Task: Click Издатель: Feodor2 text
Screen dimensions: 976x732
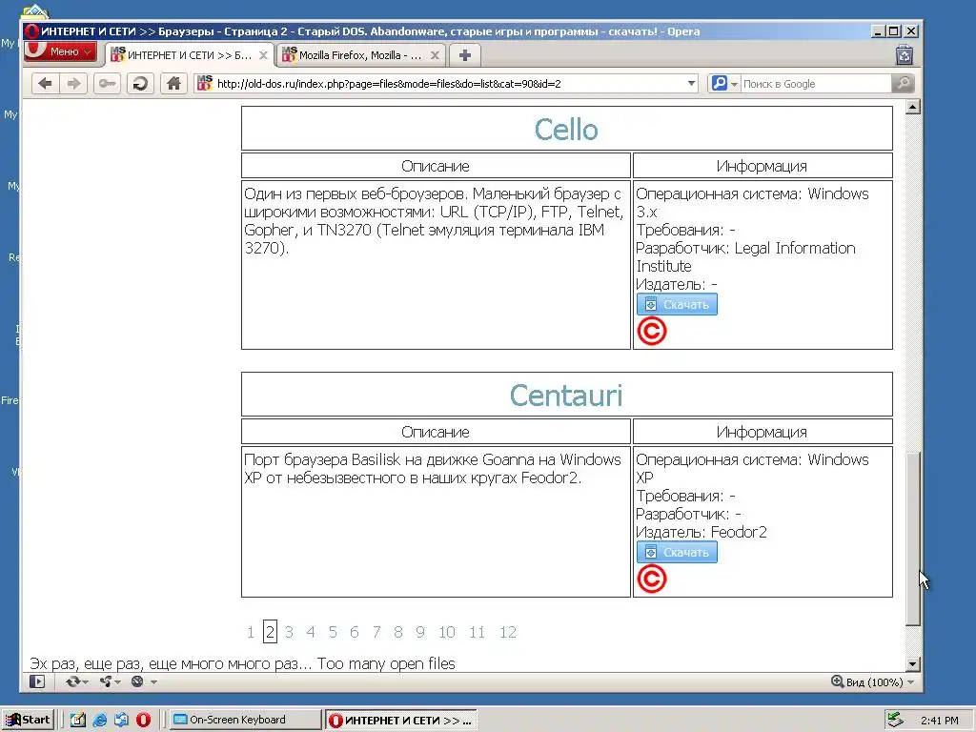Action: 701,532
